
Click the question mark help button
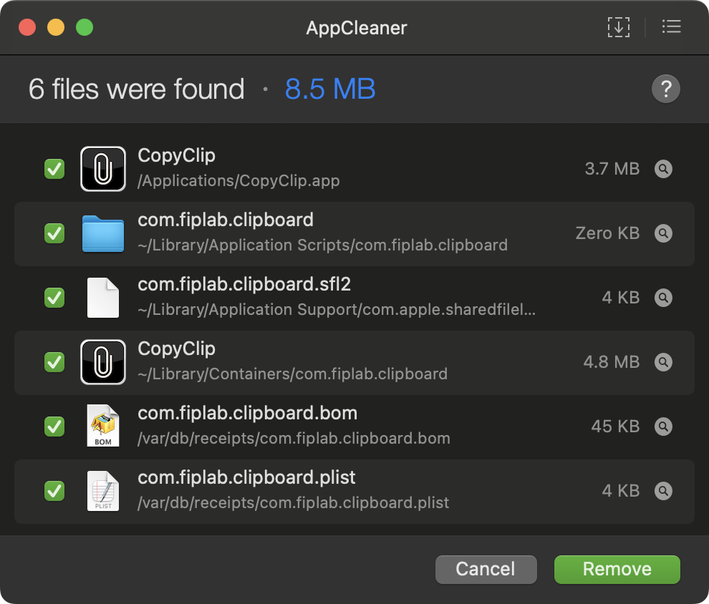pyautogui.click(x=665, y=89)
